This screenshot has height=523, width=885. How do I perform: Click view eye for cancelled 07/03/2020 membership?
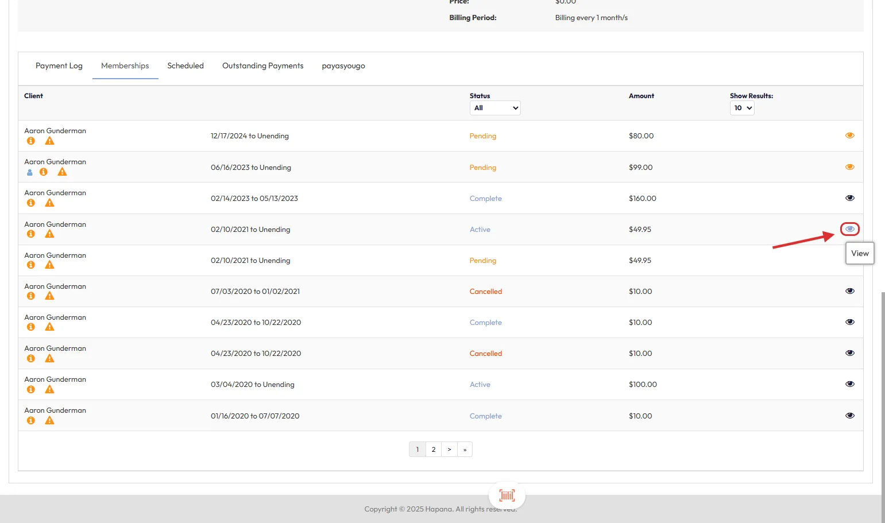click(x=849, y=291)
